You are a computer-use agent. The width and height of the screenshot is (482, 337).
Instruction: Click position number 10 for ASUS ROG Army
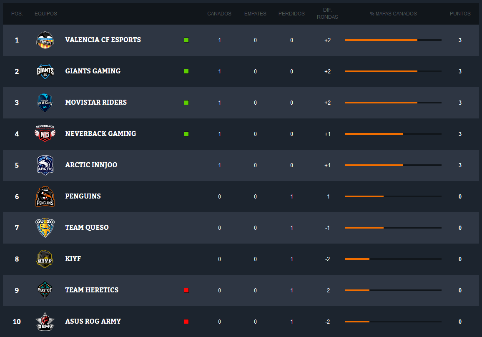click(17, 322)
